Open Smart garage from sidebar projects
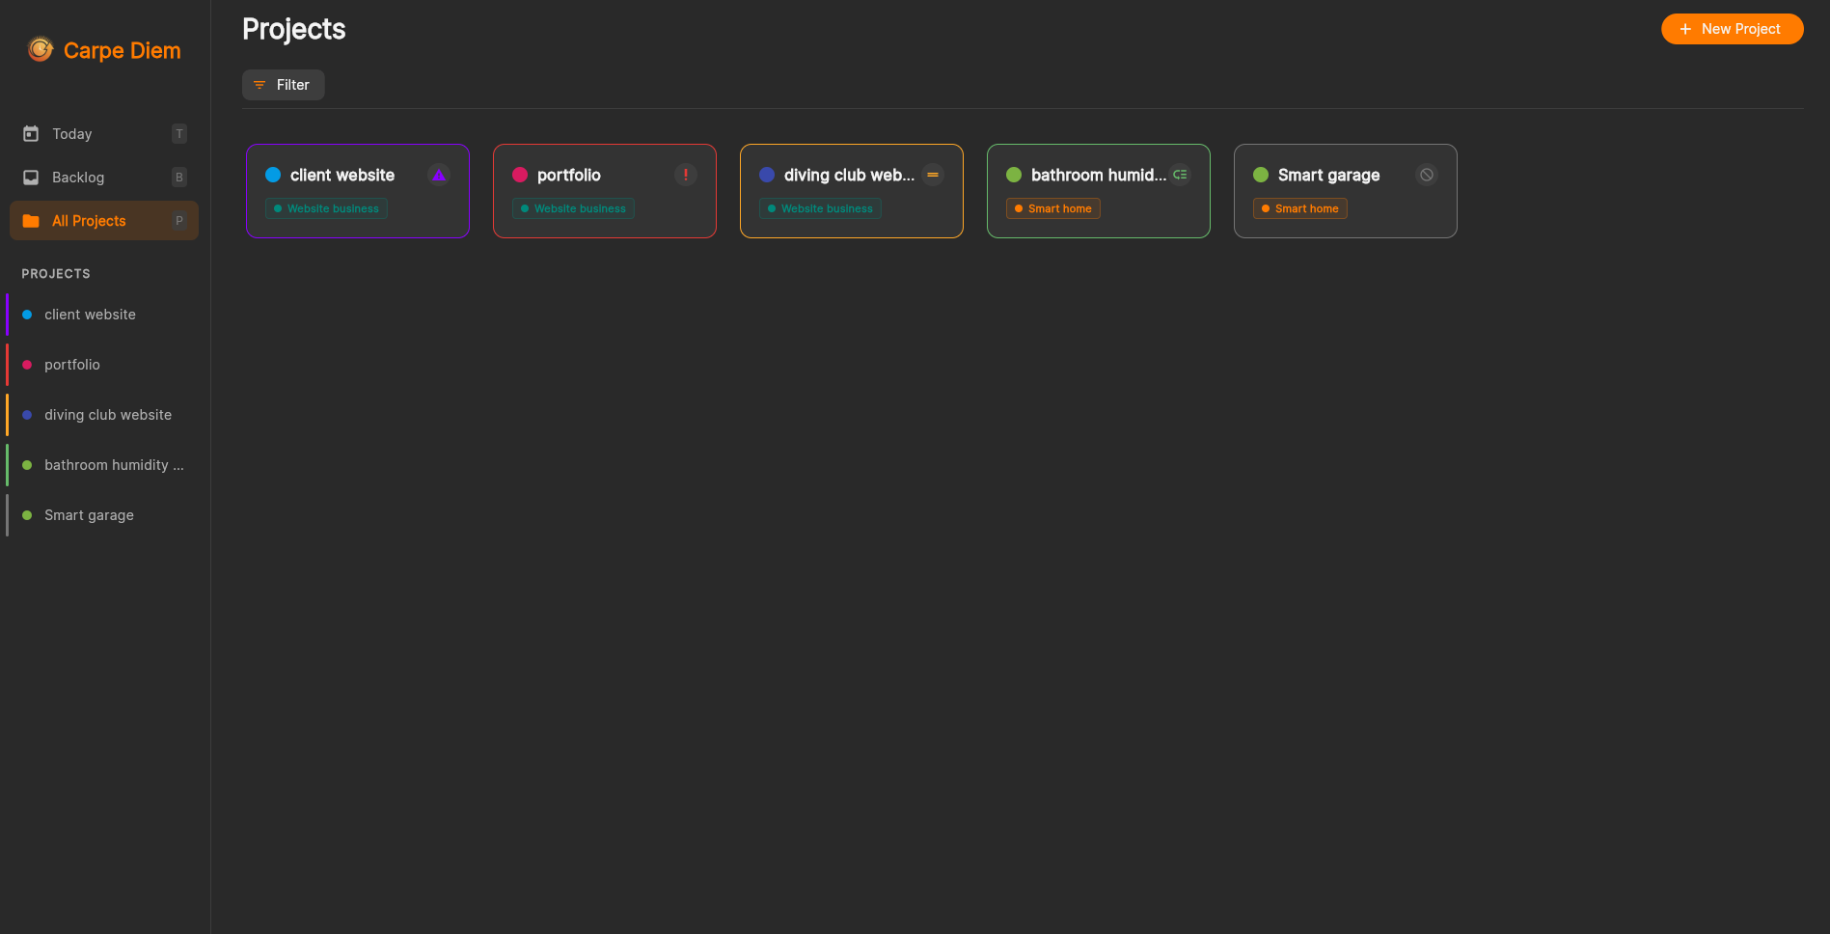 (89, 515)
